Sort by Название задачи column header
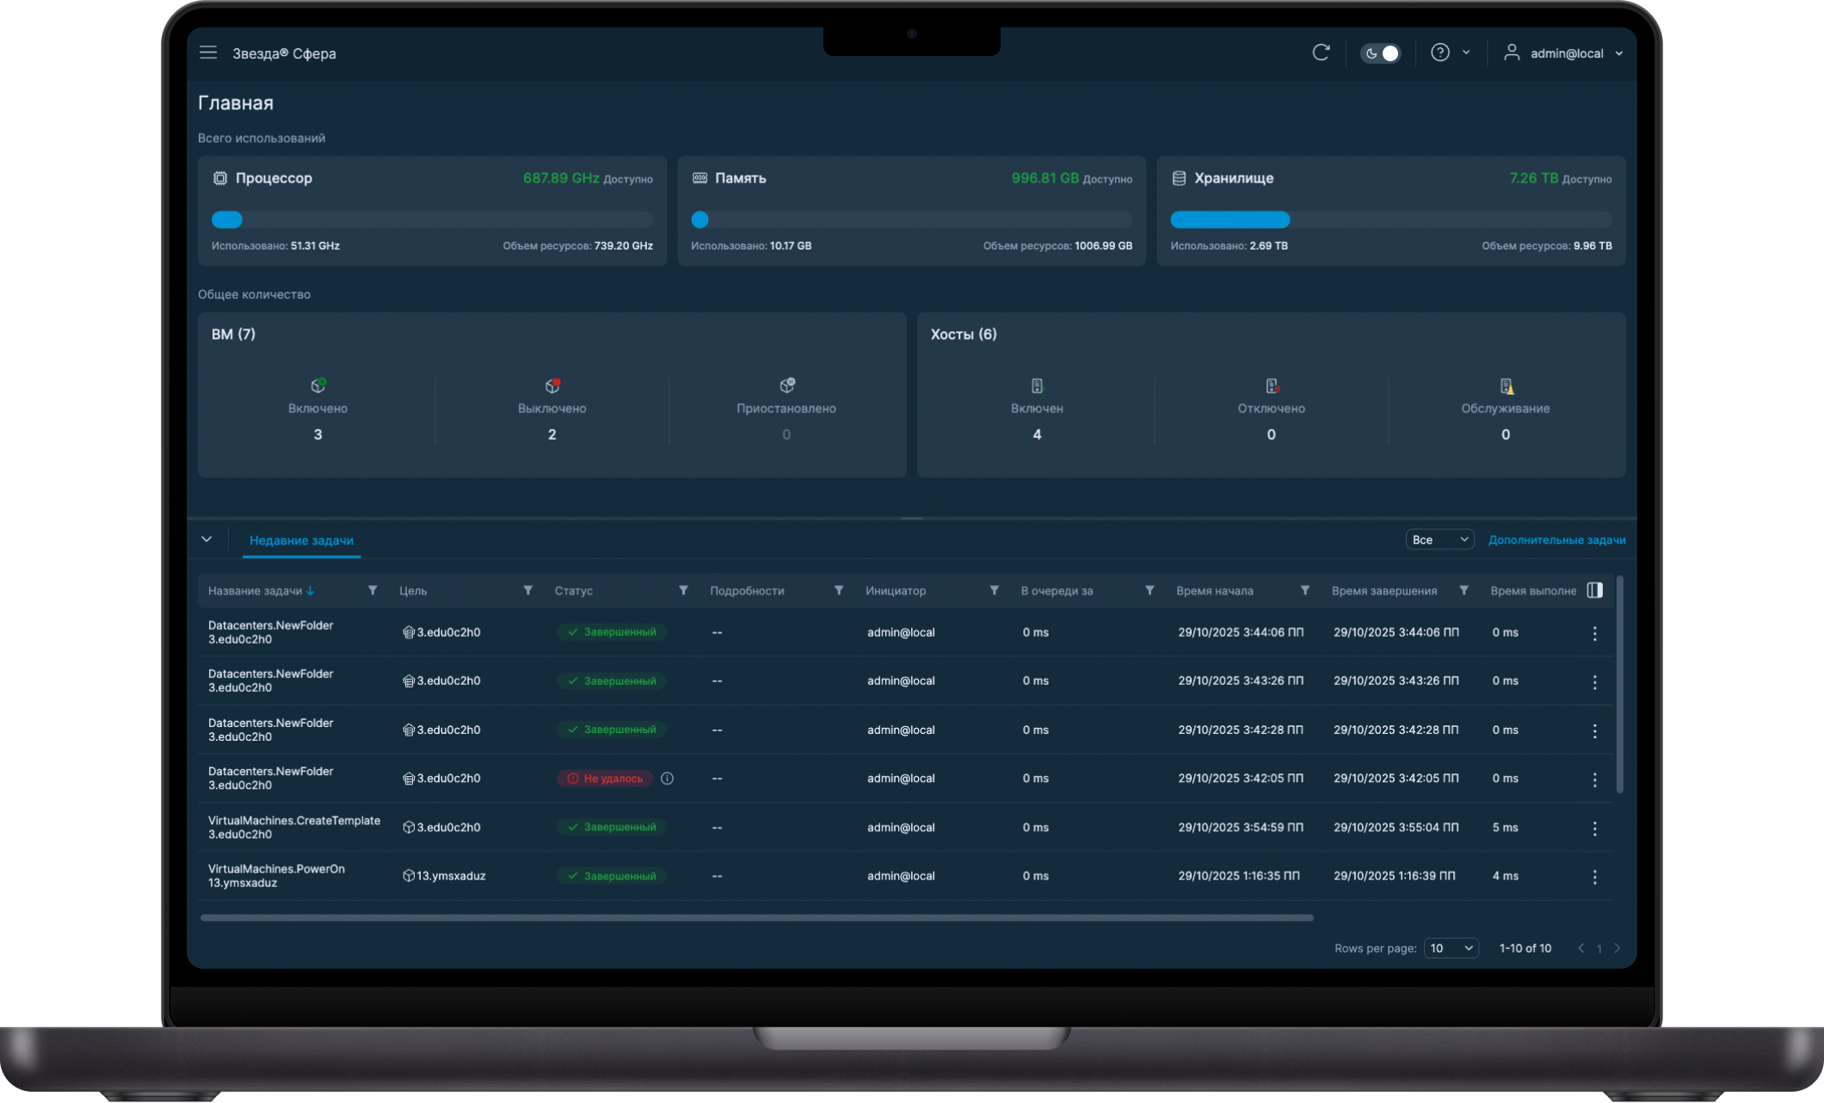Image resolution: width=1824 pixels, height=1103 pixels. click(x=256, y=591)
